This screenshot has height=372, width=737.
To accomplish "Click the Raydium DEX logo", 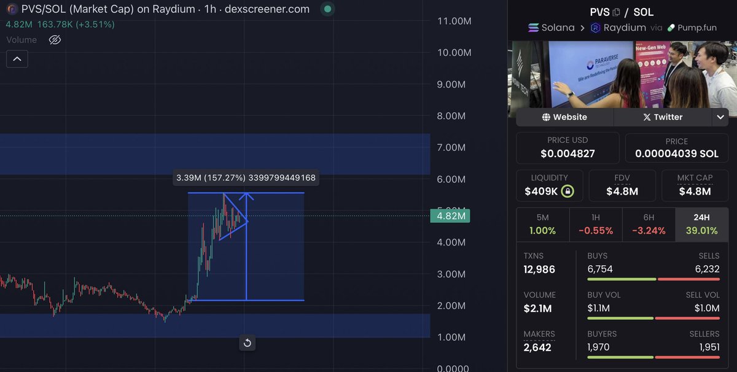I will (595, 28).
